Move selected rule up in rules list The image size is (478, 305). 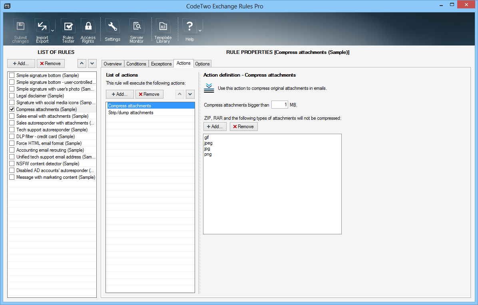pos(82,63)
